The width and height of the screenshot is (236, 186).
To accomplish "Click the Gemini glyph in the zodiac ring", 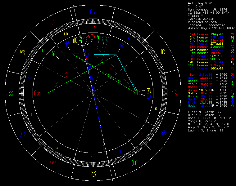I will tap(134, 163).
